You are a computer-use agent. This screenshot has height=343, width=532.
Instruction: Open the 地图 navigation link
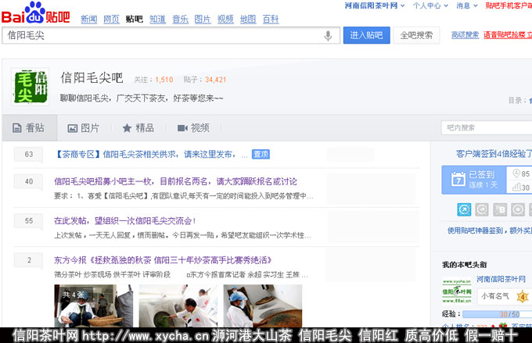(248, 20)
